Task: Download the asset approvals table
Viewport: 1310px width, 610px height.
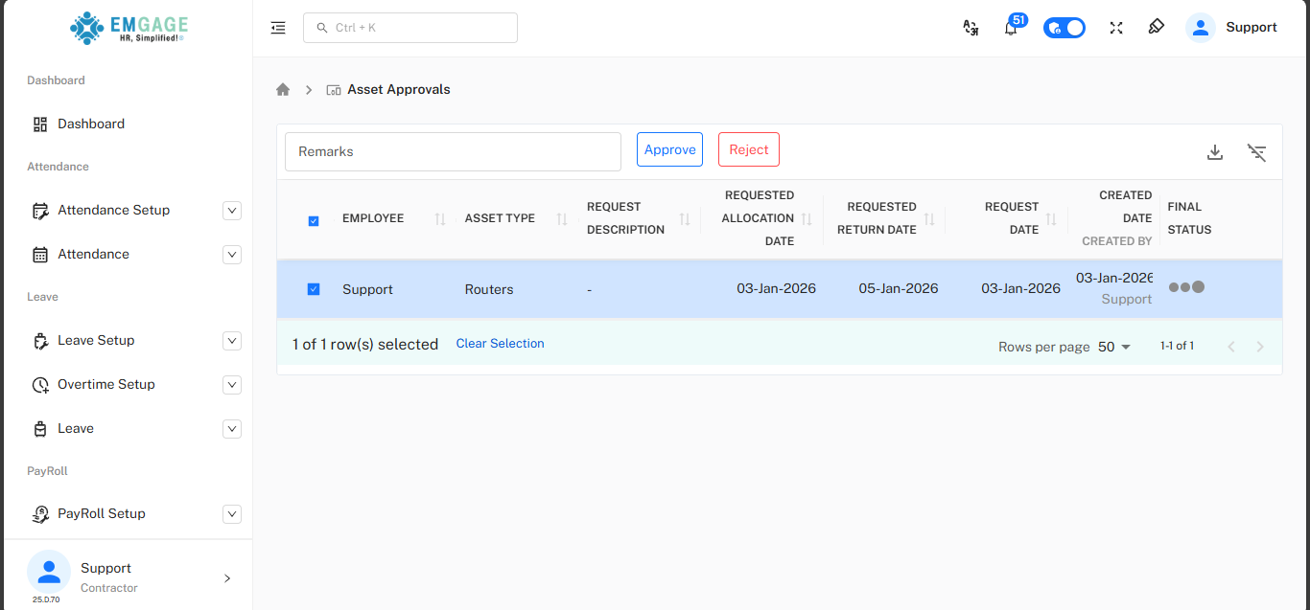Action: pyautogui.click(x=1214, y=152)
